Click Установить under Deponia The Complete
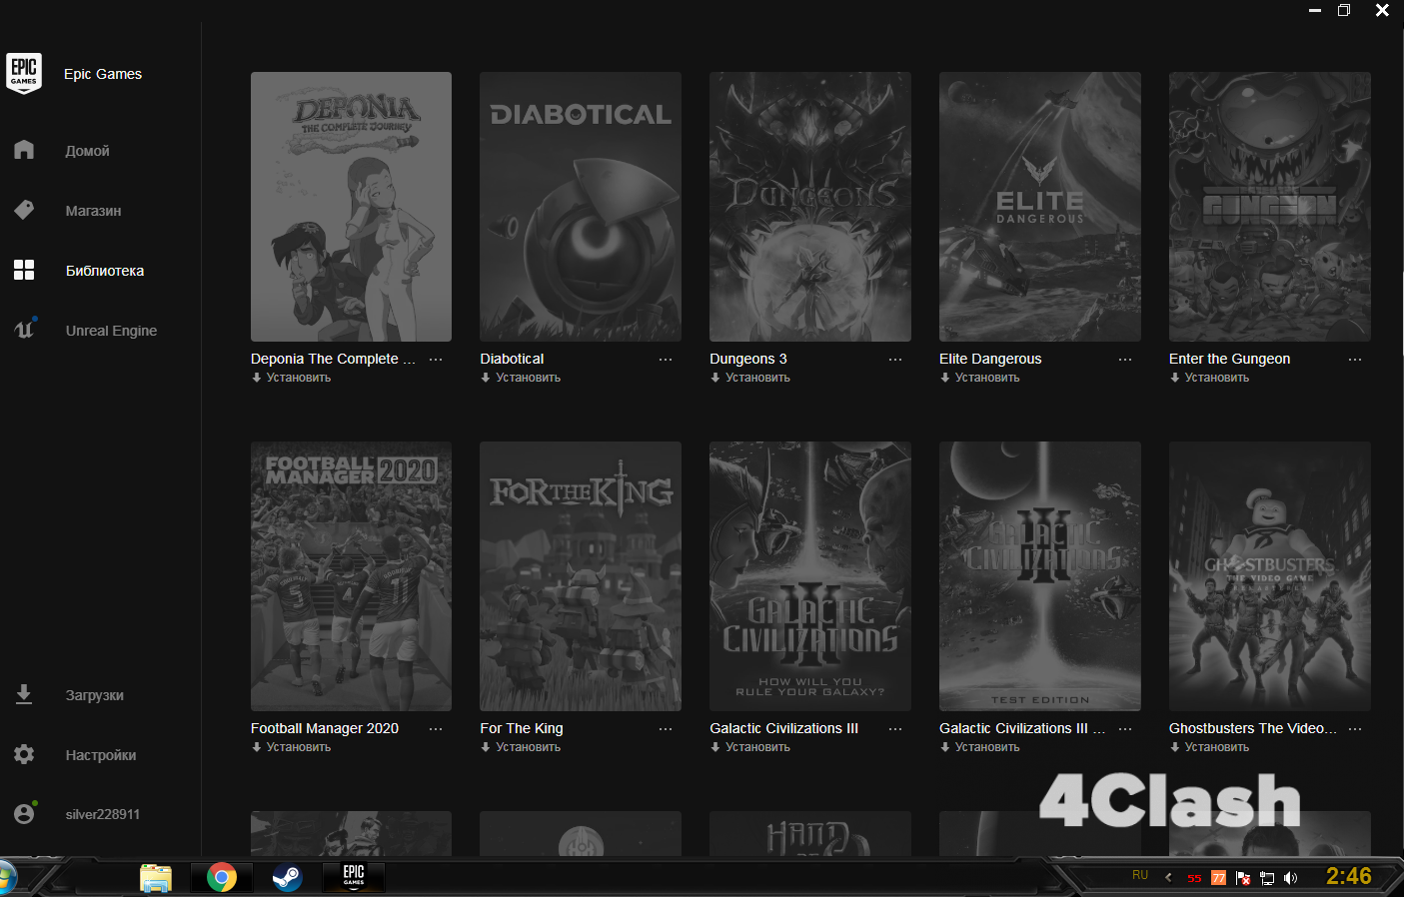The image size is (1404, 897). click(299, 378)
